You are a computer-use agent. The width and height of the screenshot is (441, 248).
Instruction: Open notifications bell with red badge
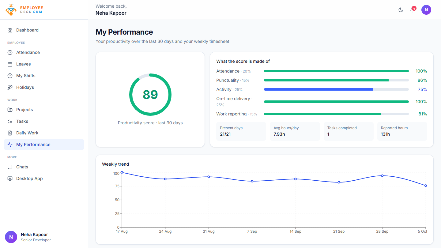click(413, 9)
